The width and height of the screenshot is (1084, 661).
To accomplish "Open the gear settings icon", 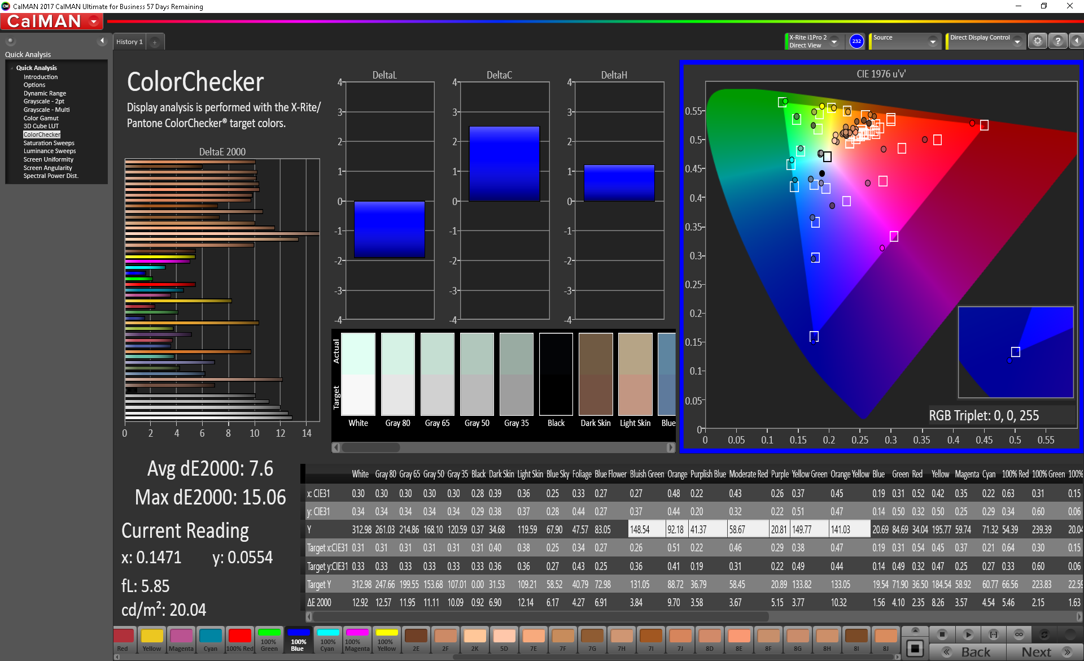I will pos(1037,41).
